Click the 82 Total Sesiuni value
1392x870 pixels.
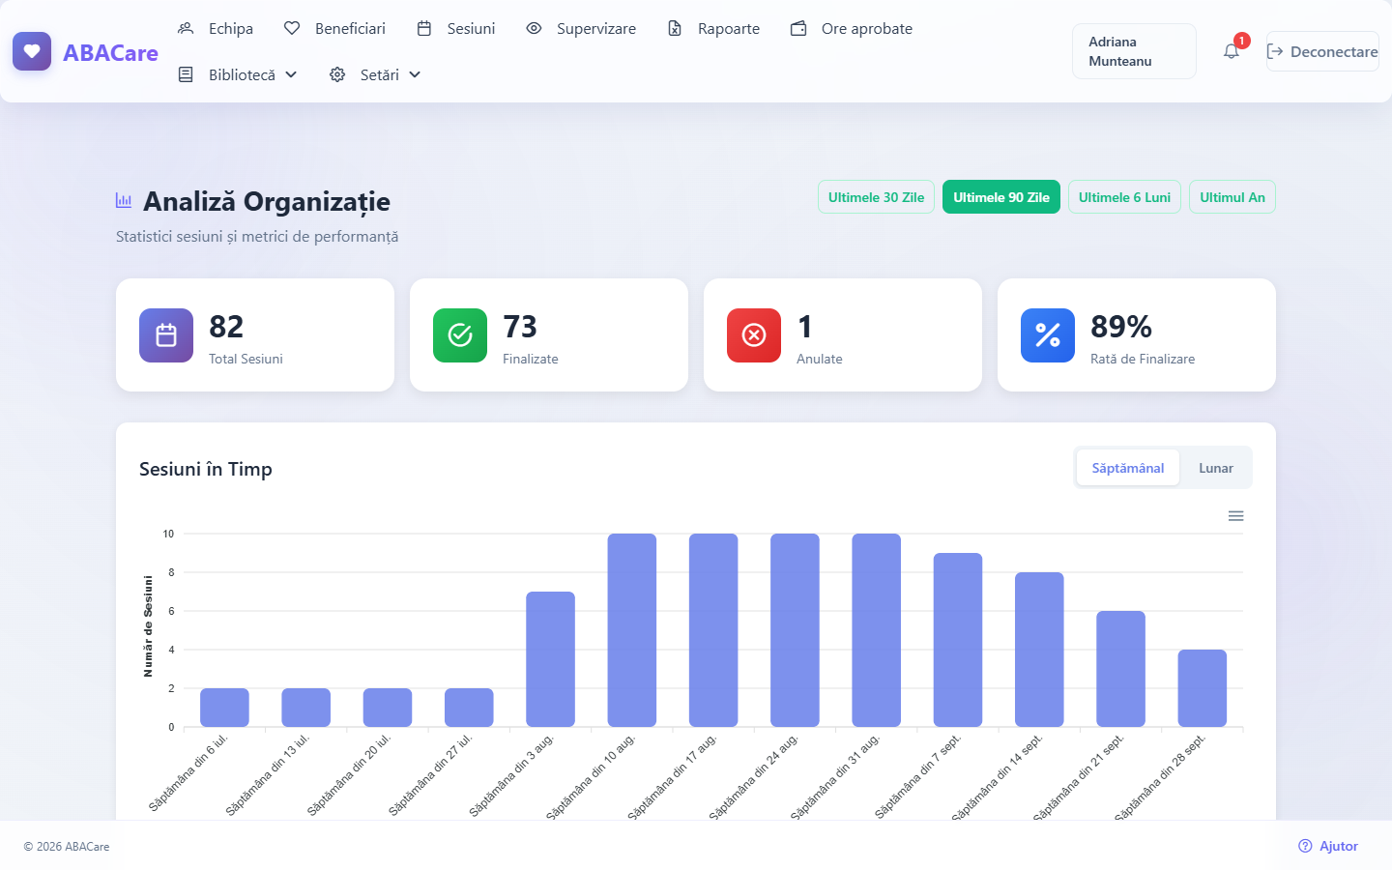[226, 327]
